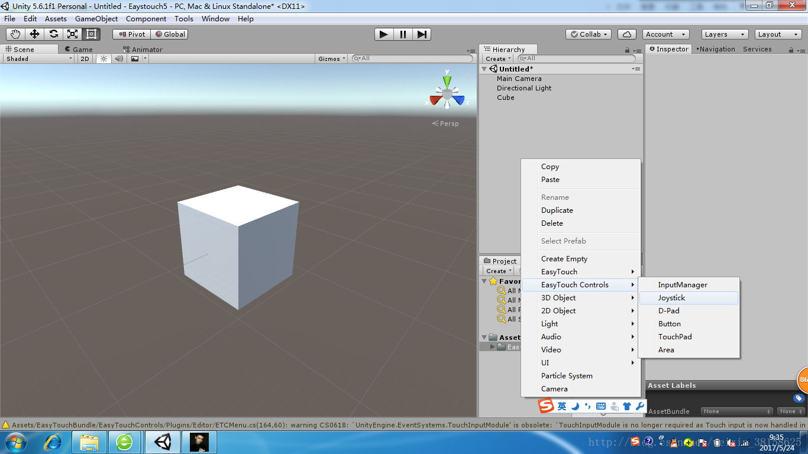Switch to the Game tab
The height and width of the screenshot is (454, 808).
pyautogui.click(x=79, y=50)
